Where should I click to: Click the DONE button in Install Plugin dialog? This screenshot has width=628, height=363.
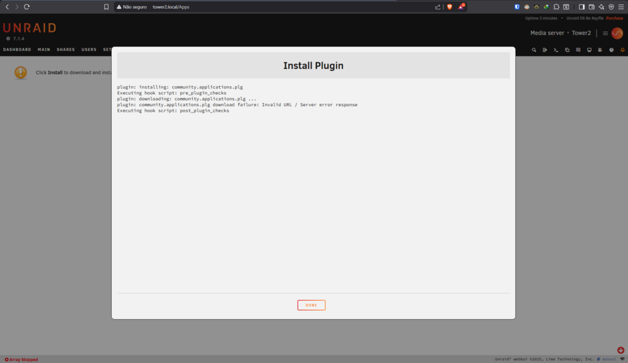coord(311,305)
